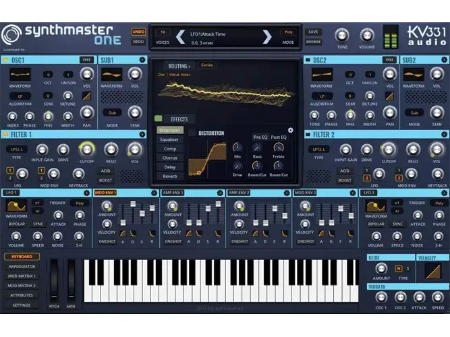Viewport: 450px width, 337px height.
Task: Click the AMP ENV 1 release slider
Action: tap(218, 204)
